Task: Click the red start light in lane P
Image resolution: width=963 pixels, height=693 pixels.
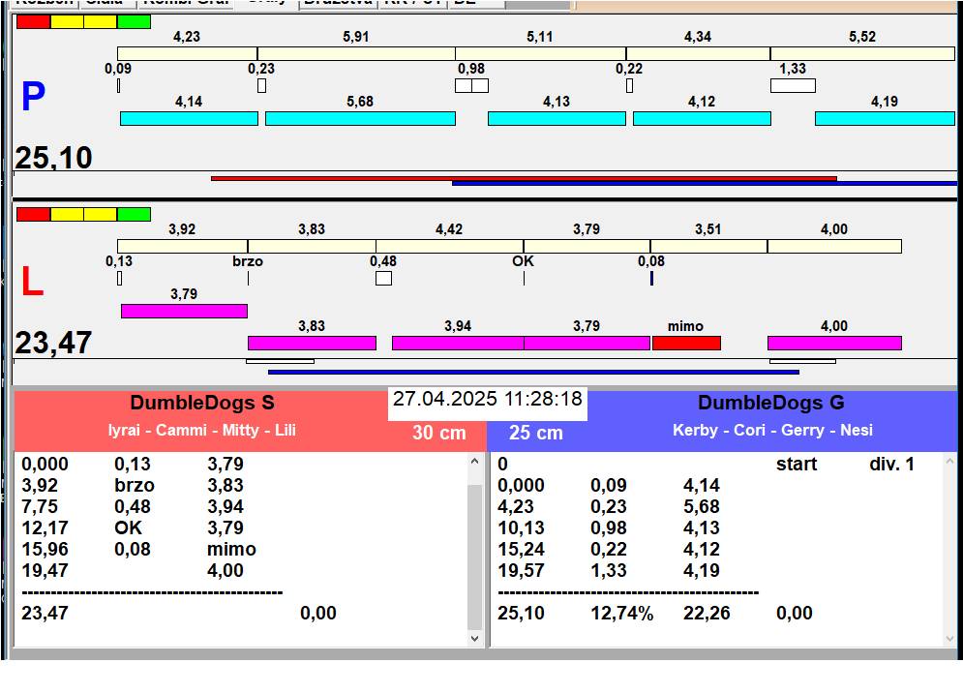Action: point(33,22)
